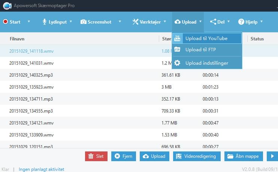Choose Upload til FTP

(207, 50)
